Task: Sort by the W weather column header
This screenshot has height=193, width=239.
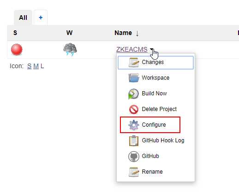Action: tap(69, 33)
